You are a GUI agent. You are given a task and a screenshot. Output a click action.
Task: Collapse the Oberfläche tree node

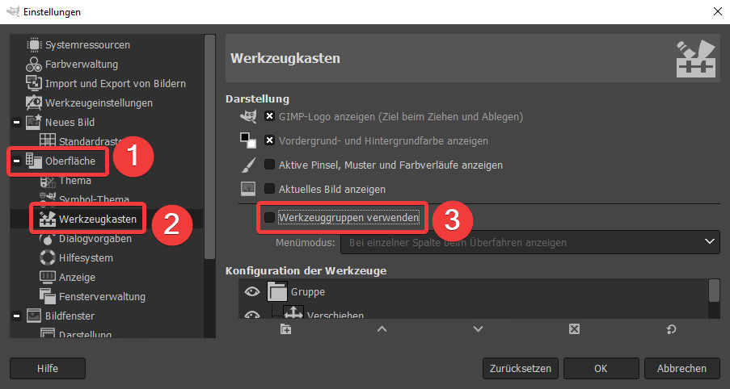pyautogui.click(x=17, y=161)
